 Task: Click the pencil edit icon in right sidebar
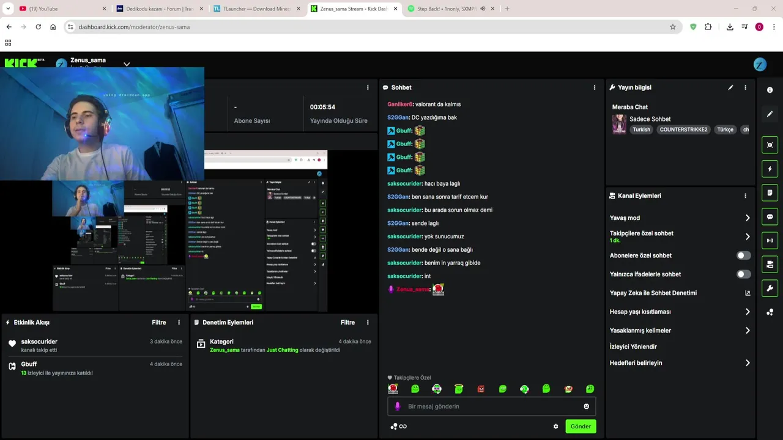click(x=770, y=114)
